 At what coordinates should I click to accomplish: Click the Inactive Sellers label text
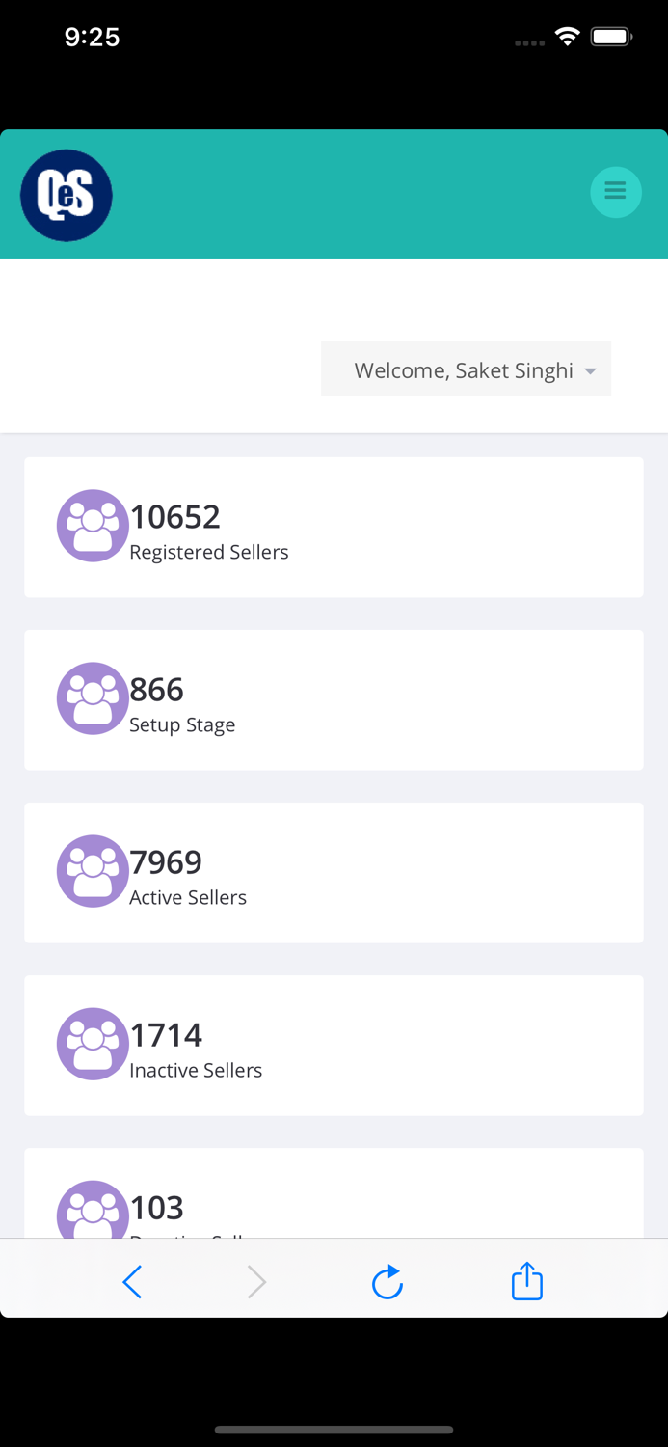pos(196,1070)
